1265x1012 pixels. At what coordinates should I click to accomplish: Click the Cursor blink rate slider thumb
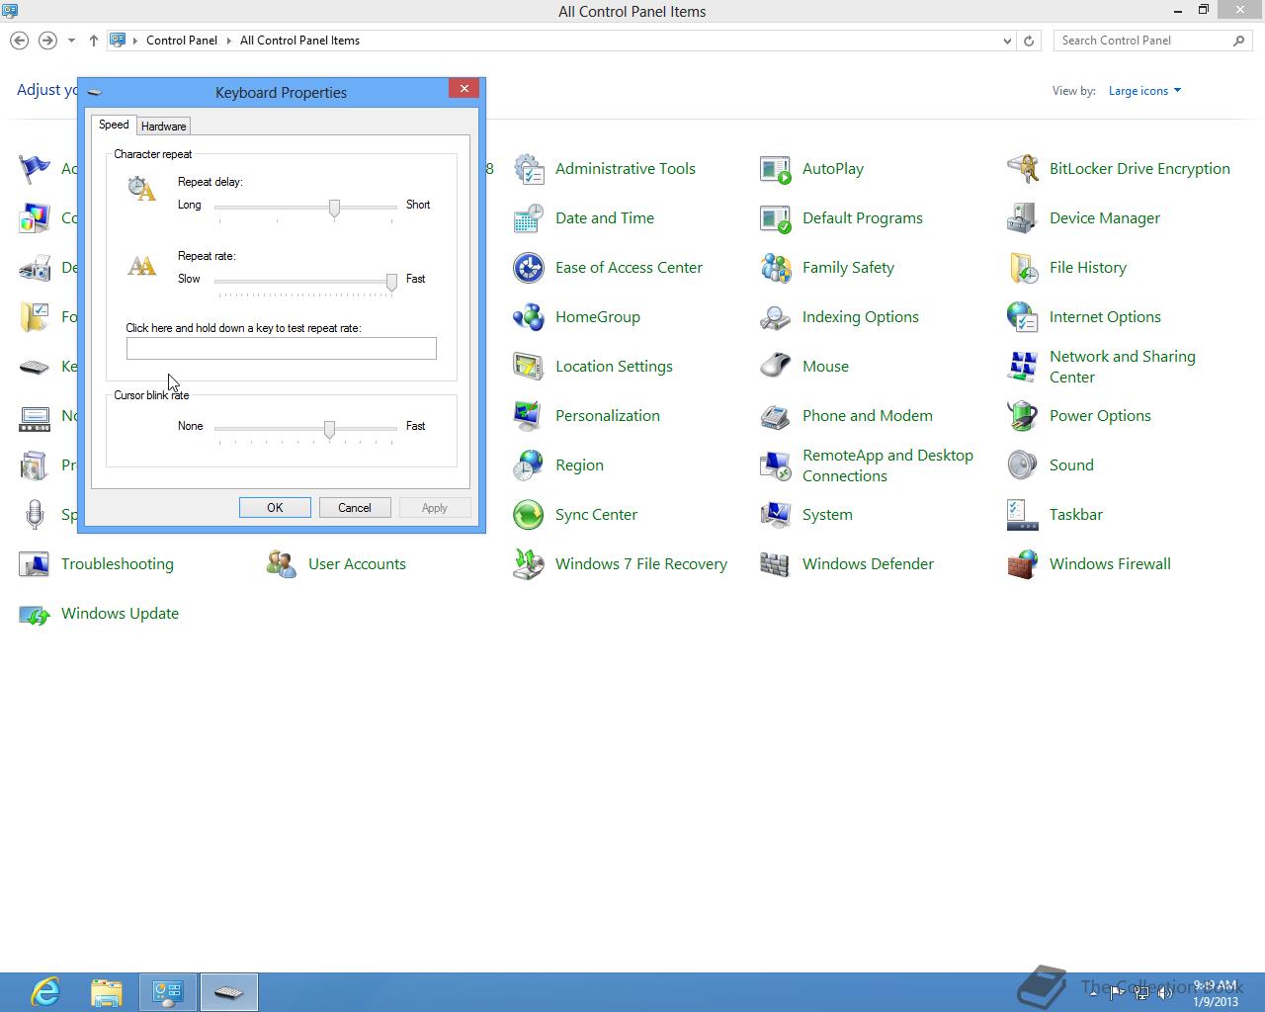329,430
